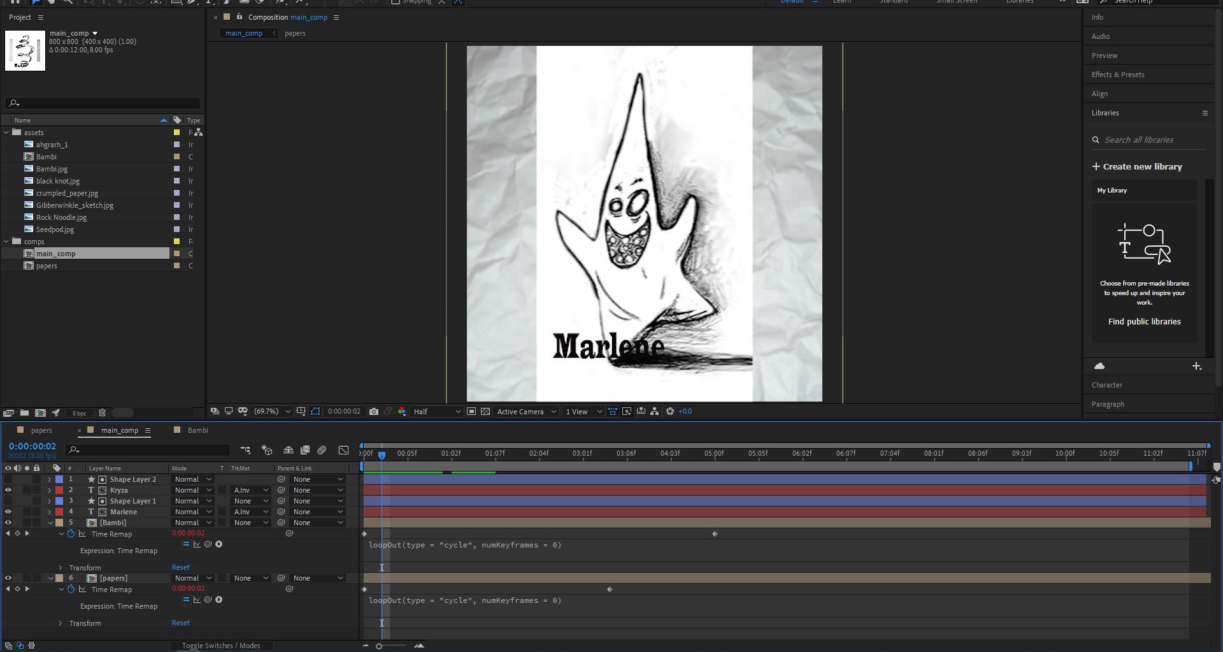Toggle visibility of the Kryza layer
This screenshot has height=652, width=1223.
point(8,490)
